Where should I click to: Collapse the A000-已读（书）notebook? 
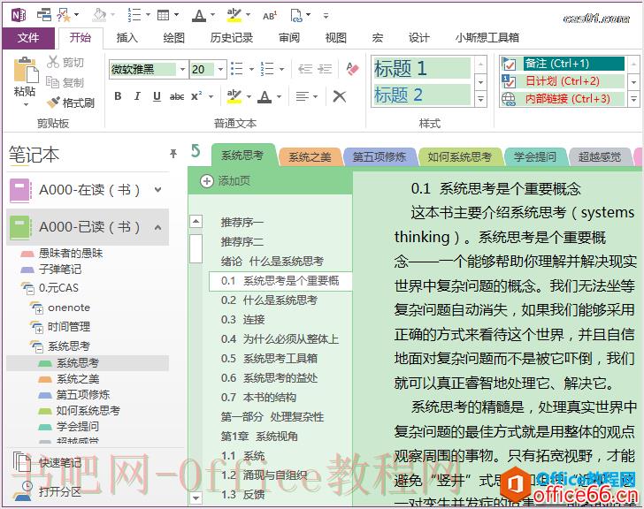click(x=157, y=227)
